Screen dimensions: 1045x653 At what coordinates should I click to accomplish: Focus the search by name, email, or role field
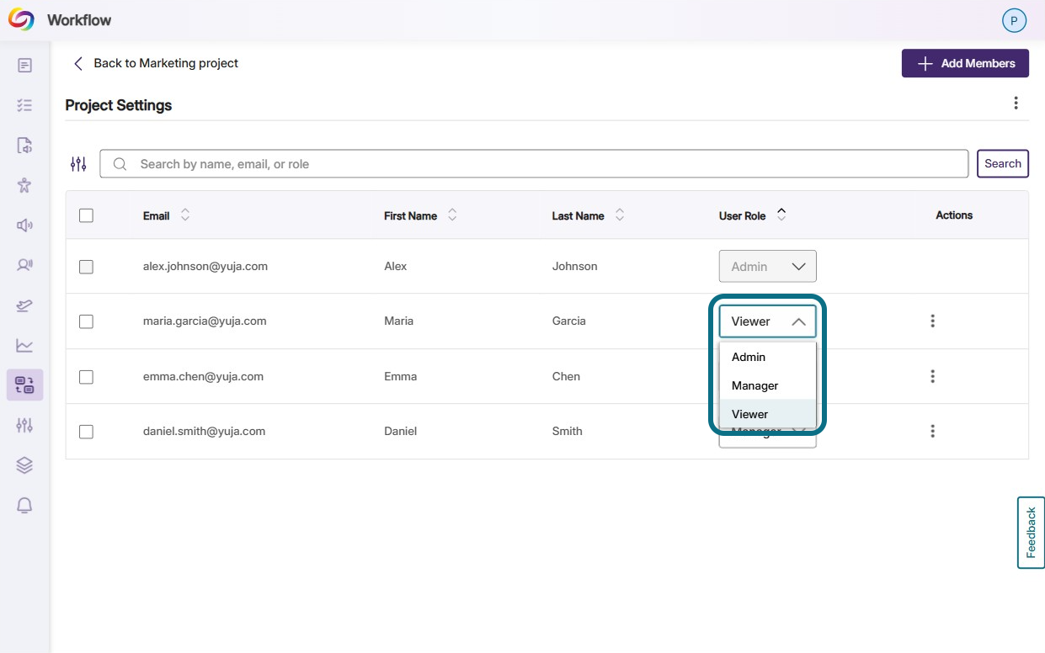click(x=534, y=164)
